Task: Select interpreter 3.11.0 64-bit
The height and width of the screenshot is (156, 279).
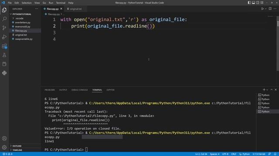Action: 259,154
